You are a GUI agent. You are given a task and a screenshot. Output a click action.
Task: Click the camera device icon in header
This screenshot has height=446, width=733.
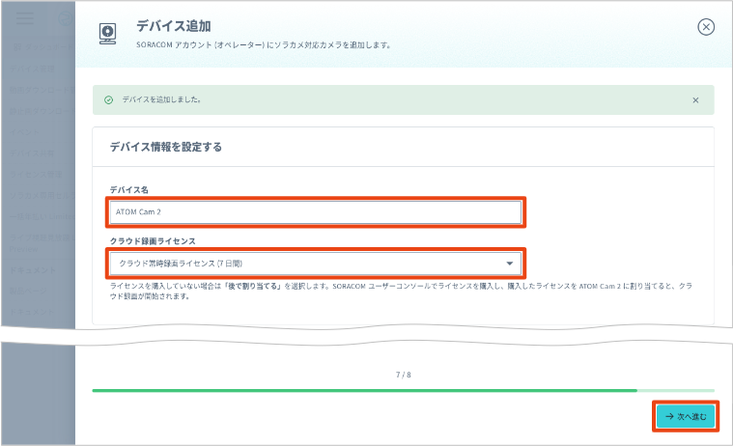109,32
